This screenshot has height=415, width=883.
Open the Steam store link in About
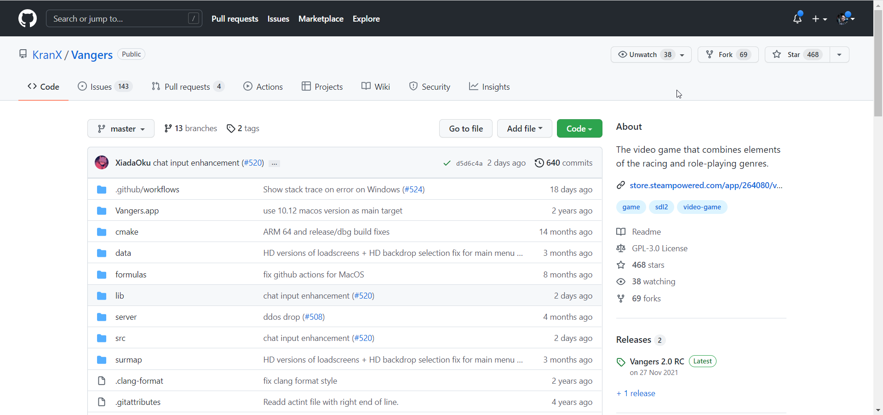(x=706, y=185)
